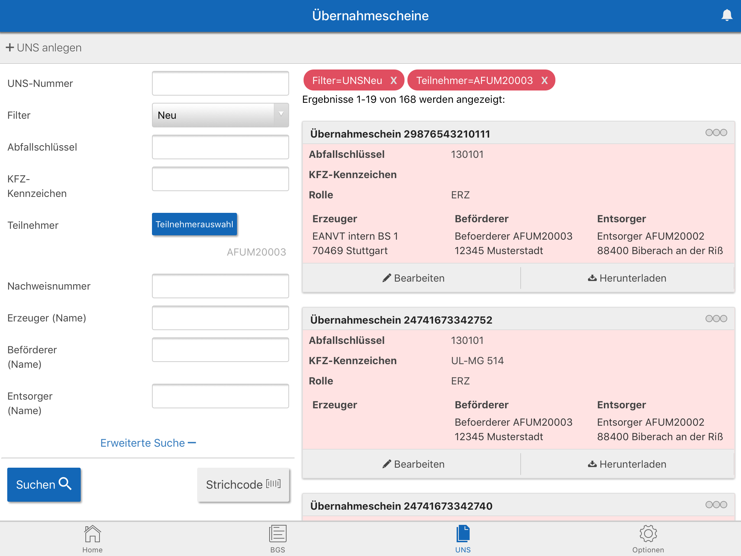
Task: Click the UNS document icon in bottom bar
Action: [463, 534]
